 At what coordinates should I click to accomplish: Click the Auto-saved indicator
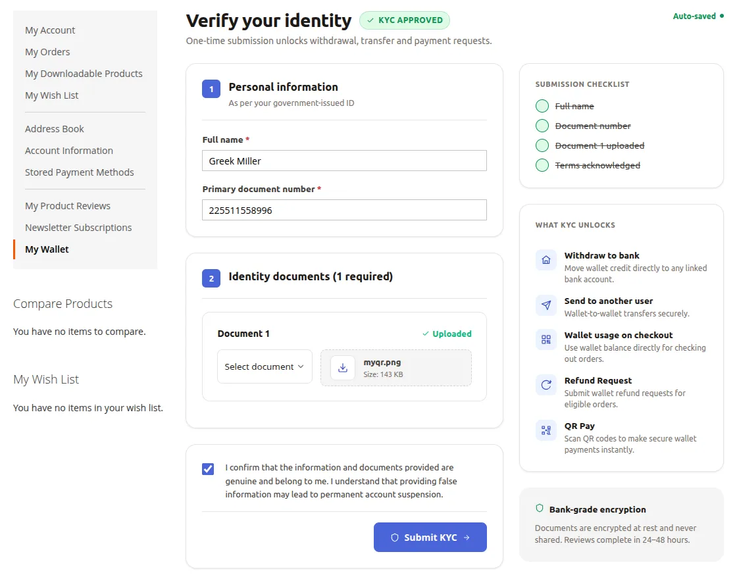click(x=698, y=16)
